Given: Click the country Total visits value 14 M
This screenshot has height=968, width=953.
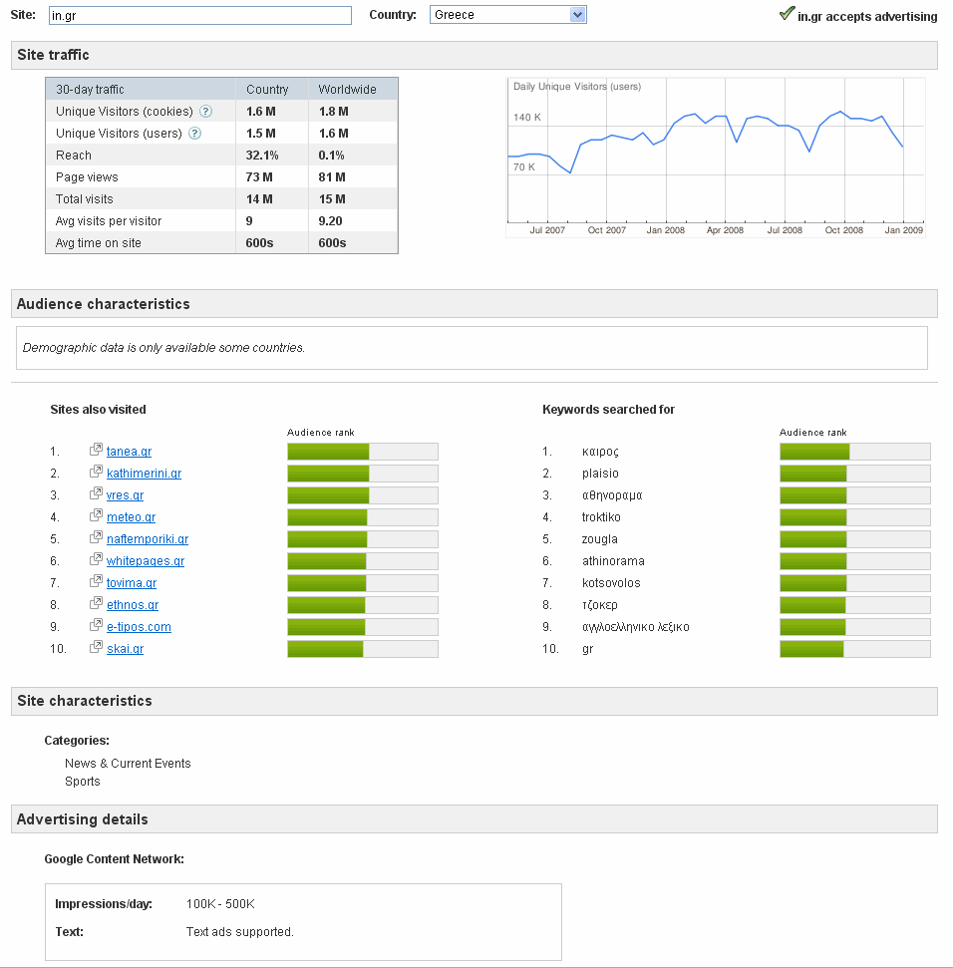Looking at the screenshot, I should pos(259,198).
